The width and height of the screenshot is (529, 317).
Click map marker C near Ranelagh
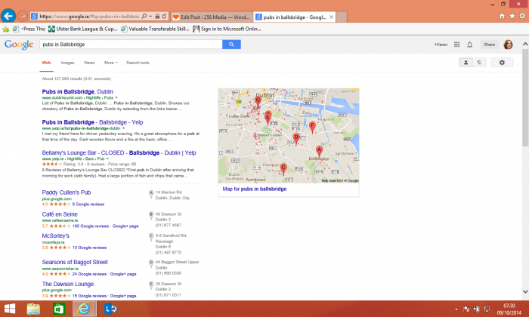(283, 169)
